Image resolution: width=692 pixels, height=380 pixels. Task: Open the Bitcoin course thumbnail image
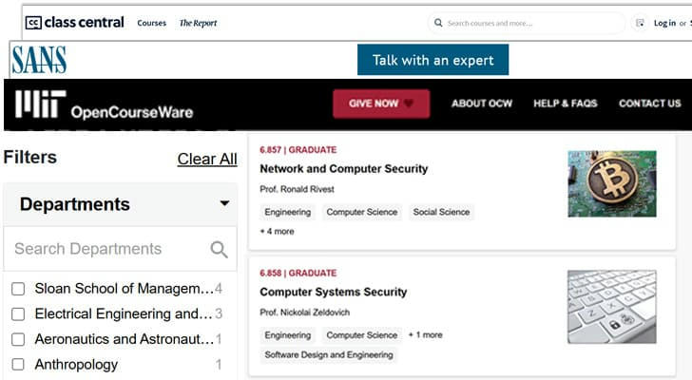[611, 183]
